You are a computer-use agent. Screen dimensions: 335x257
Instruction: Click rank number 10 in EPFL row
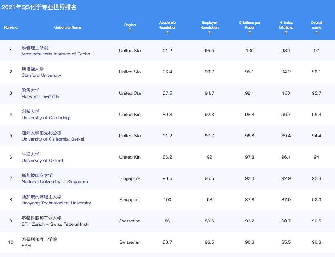(x=11, y=242)
